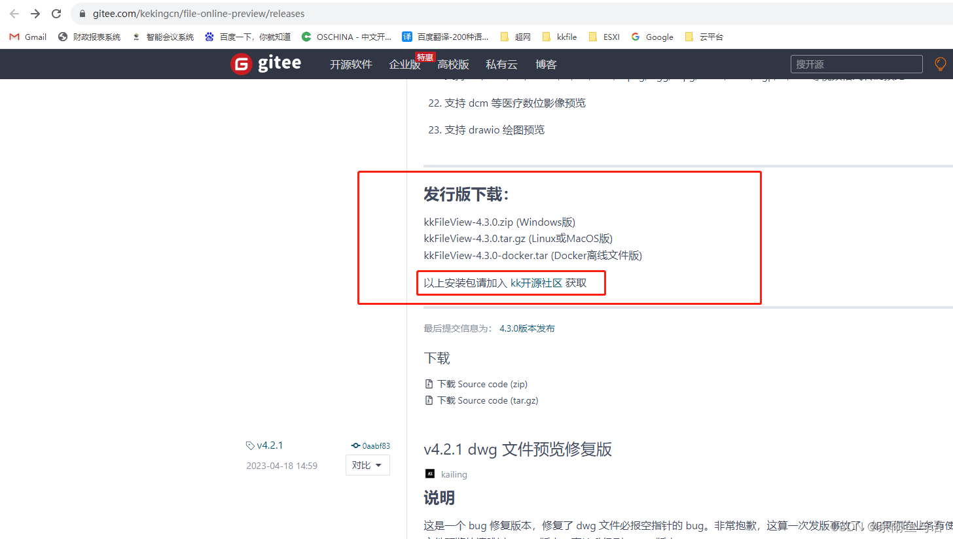
Task: Click list item 支持 dcm 等医疗数位影像预览
Action: 515,103
